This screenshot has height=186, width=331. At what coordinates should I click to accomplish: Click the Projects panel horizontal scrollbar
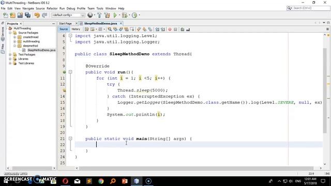pyautogui.click(x=32, y=168)
